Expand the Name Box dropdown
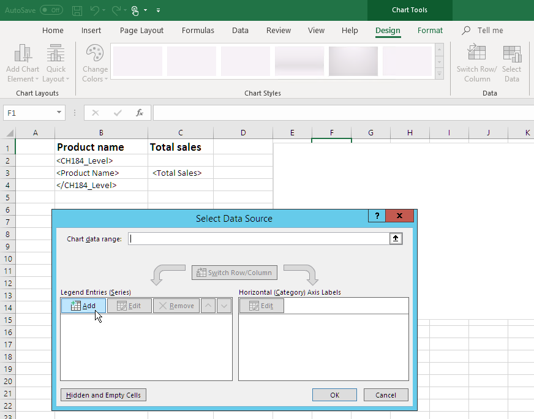The height and width of the screenshot is (419, 534). pos(59,113)
